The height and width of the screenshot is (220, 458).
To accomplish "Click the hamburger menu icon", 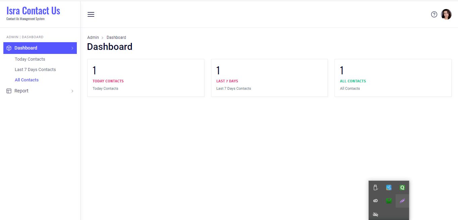I will tap(91, 14).
